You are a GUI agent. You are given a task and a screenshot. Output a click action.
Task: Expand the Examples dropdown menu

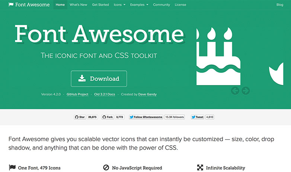click(139, 4)
